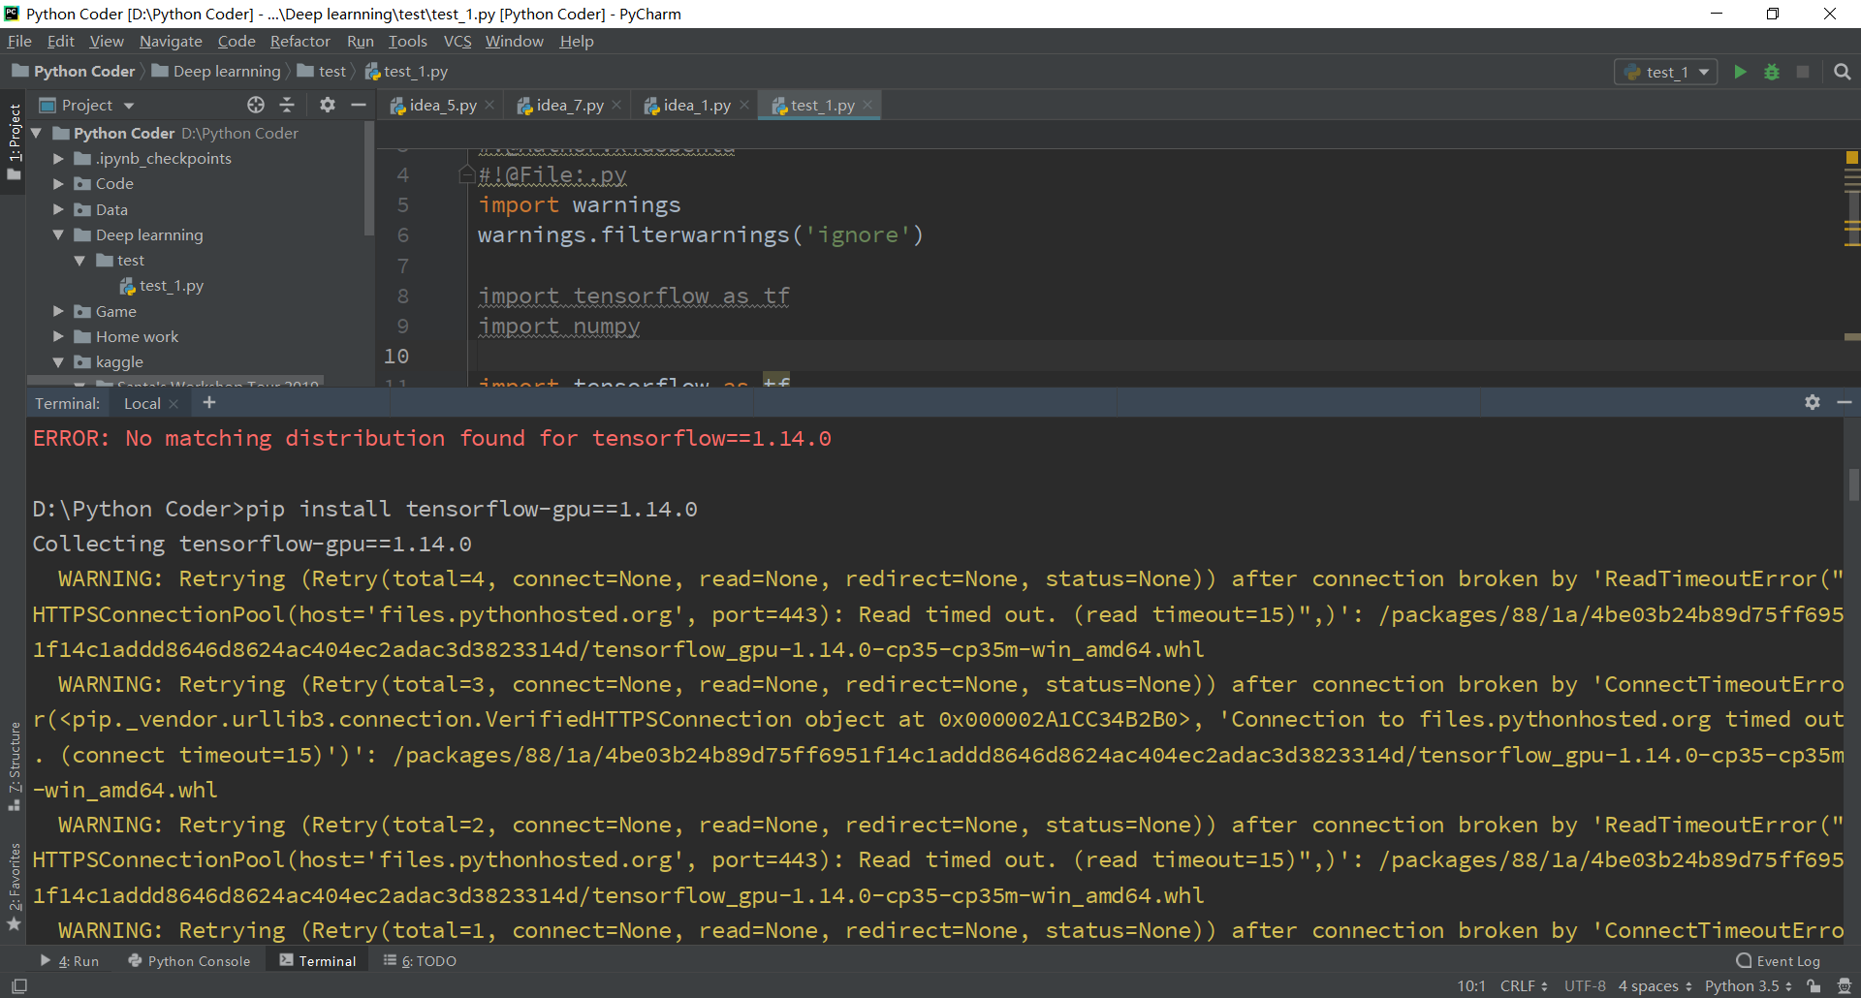Click Deep learnning breadcrumb in navigation bar
Screen dimensions: 1861x998
(216, 72)
